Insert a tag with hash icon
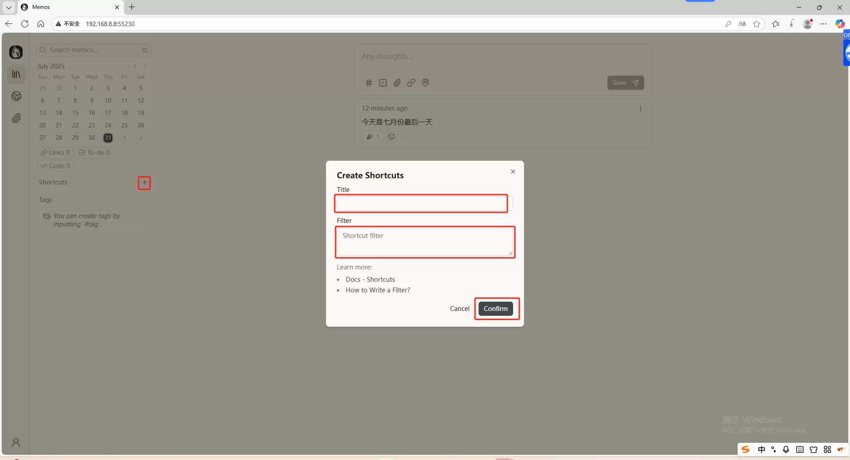The image size is (850, 460). [x=368, y=83]
